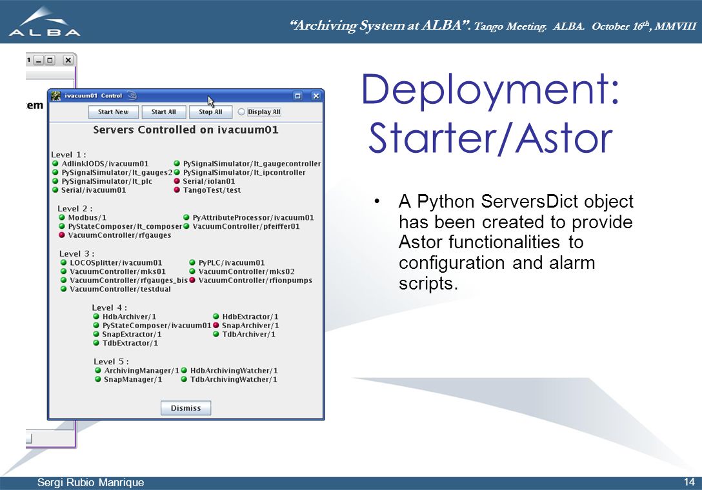
Task: Select the TdbArchiver/1 server entry
Action: click(x=249, y=334)
